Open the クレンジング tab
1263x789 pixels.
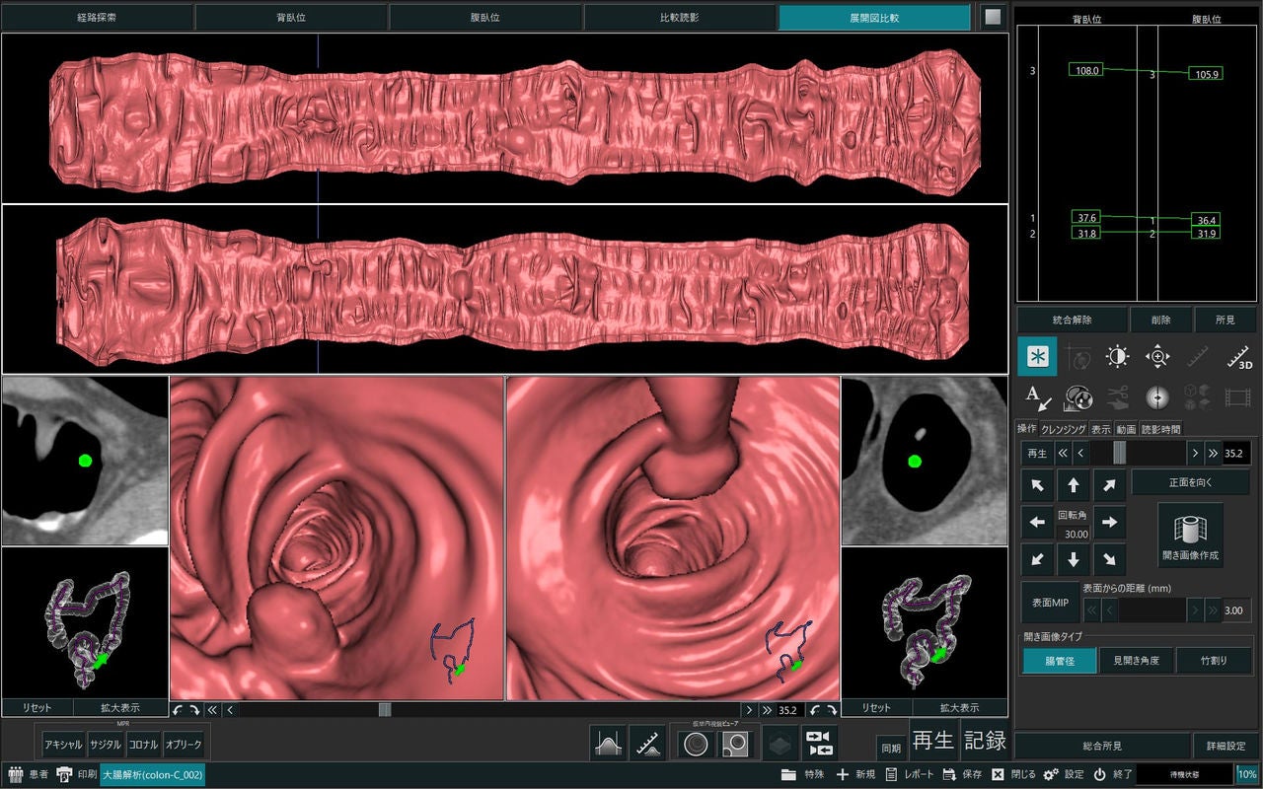tap(1064, 429)
